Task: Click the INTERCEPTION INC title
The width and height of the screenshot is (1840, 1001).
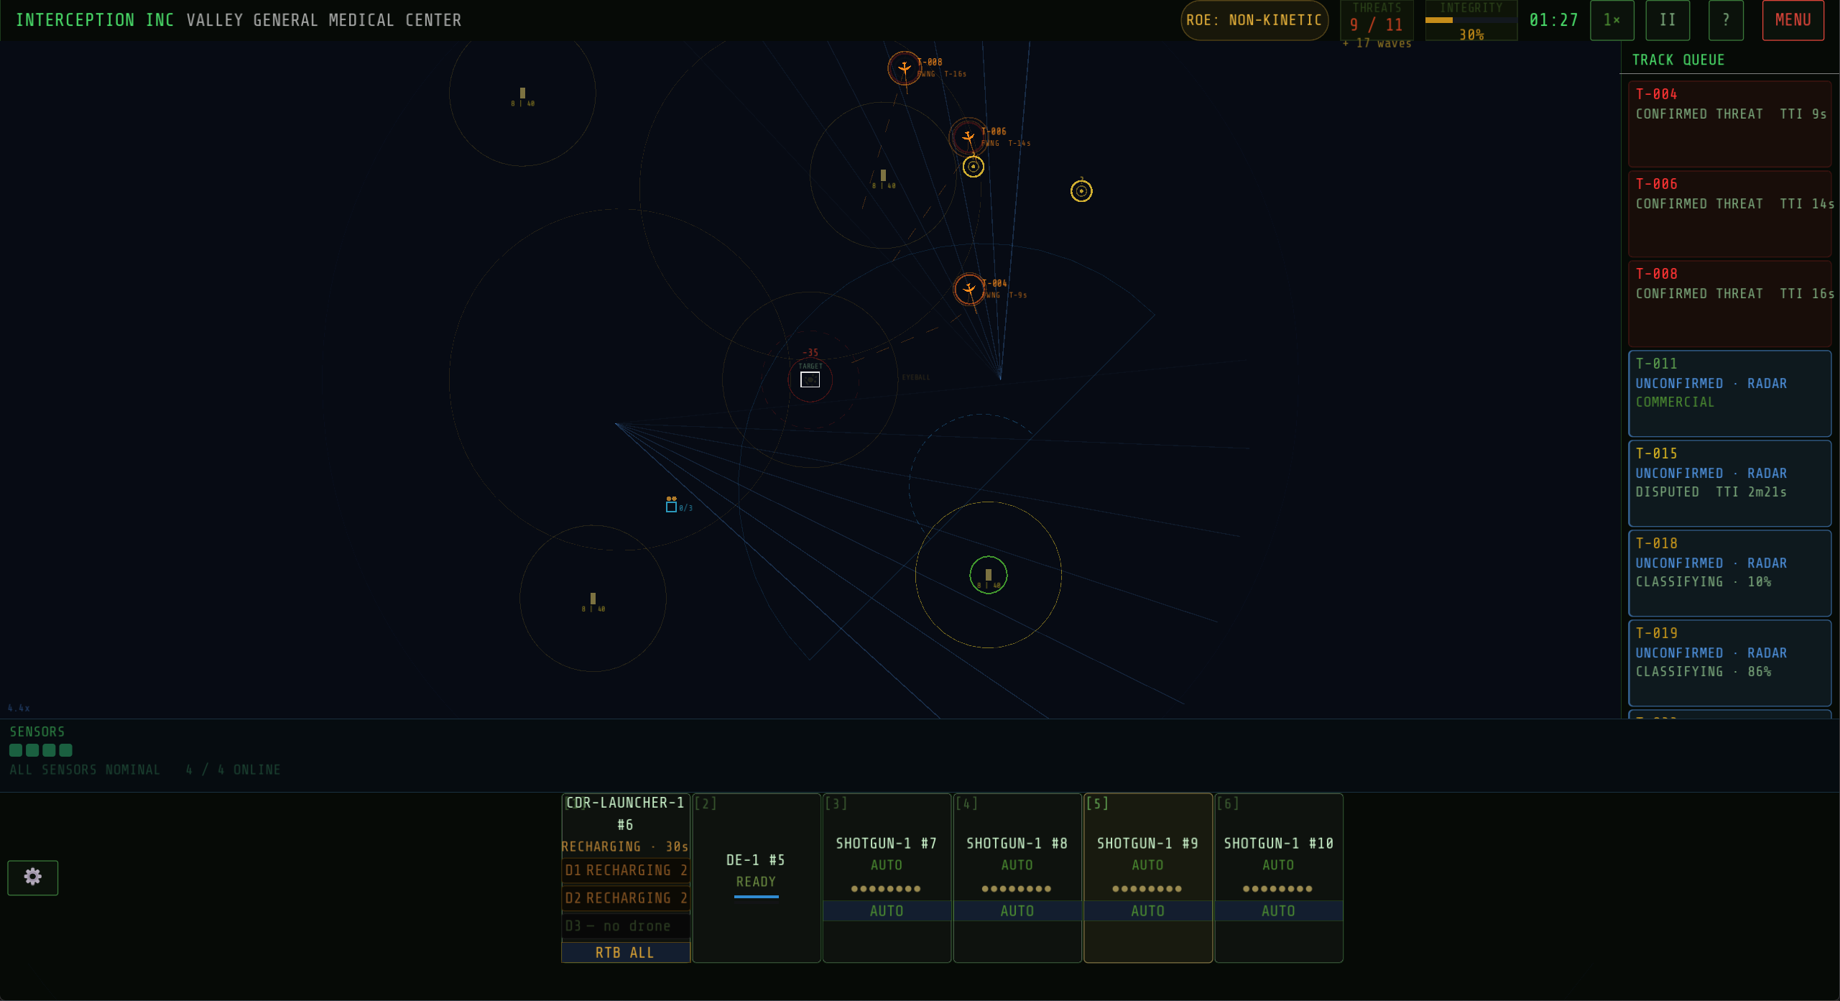Action: coord(95,20)
